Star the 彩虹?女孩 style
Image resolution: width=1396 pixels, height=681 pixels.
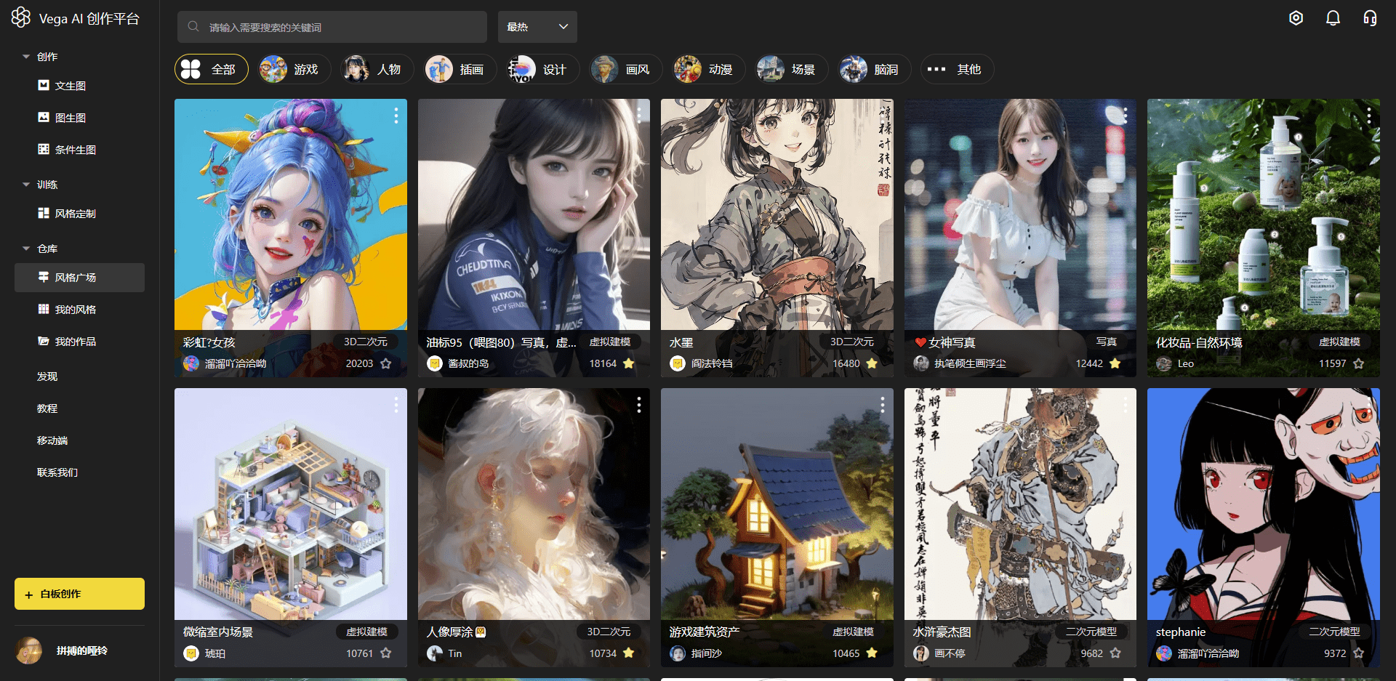386,363
